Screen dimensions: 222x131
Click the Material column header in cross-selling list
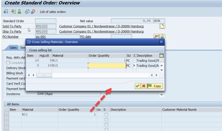[70, 56]
